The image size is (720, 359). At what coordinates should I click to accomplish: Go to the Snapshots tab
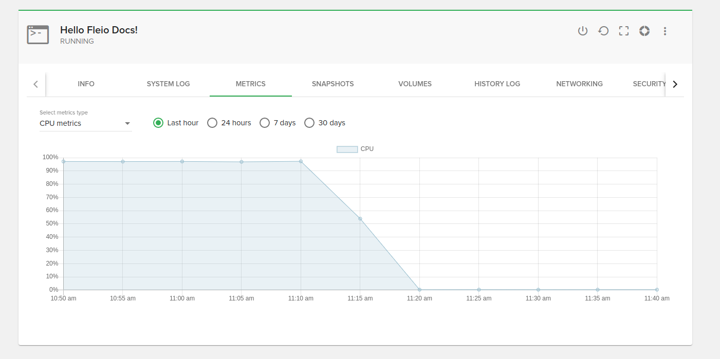click(333, 84)
